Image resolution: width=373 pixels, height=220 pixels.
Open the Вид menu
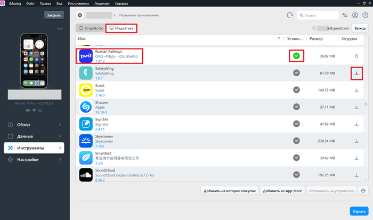pyautogui.click(x=60, y=4)
